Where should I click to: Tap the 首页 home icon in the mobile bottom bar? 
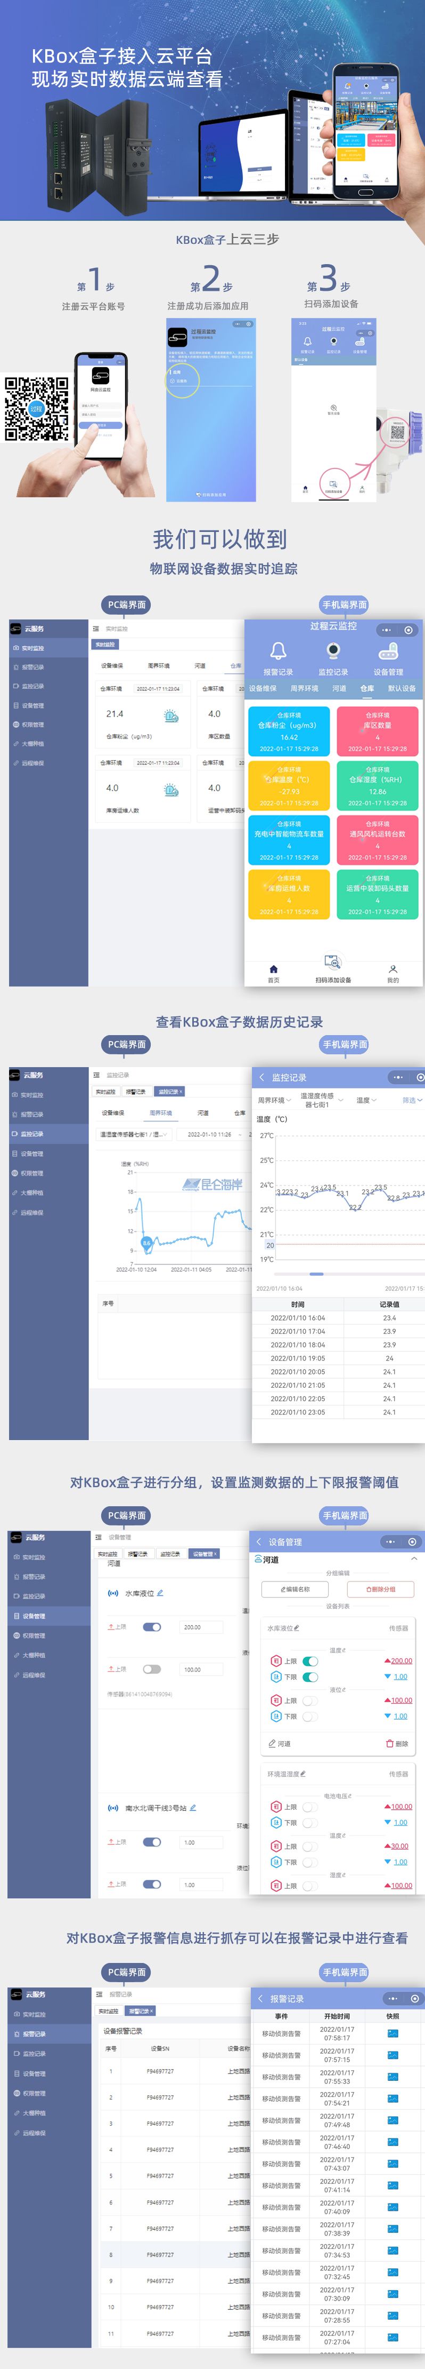[274, 968]
